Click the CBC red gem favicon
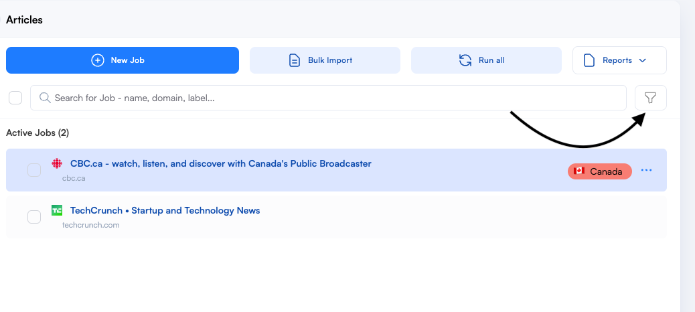695x312 pixels. click(x=57, y=163)
